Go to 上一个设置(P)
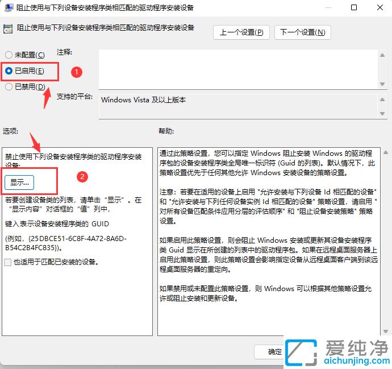The height and width of the screenshot is (369, 392). click(241, 32)
